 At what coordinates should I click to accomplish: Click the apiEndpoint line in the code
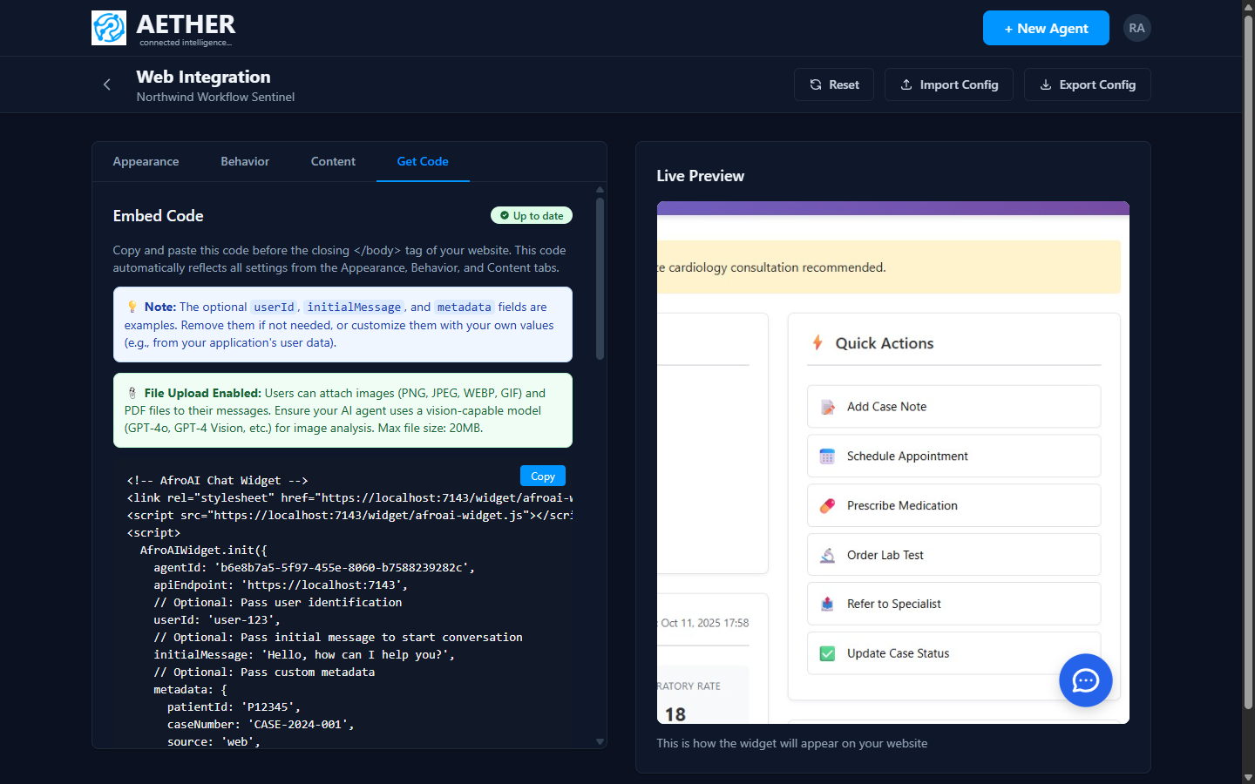click(x=281, y=585)
